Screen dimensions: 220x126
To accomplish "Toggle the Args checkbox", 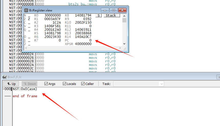I will (x=46, y=84).
